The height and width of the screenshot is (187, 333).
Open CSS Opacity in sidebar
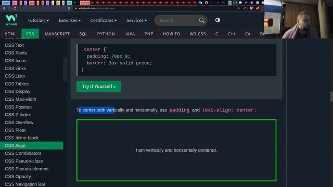click(18, 177)
